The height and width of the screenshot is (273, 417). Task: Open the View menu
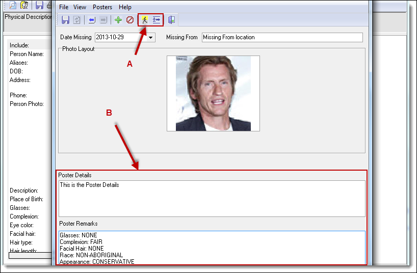coord(80,7)
